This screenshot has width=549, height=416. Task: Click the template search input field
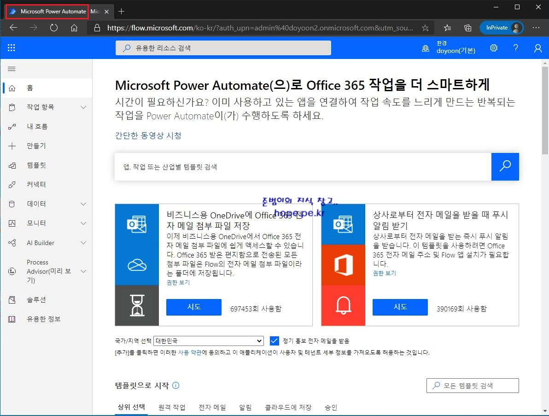[x=303, y=167]
